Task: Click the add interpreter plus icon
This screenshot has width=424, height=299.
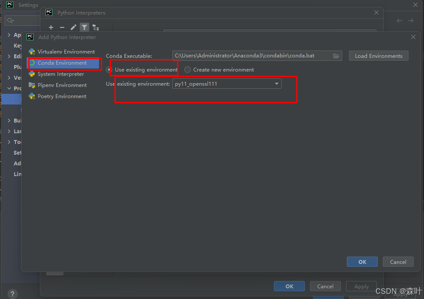Action: 51,27
